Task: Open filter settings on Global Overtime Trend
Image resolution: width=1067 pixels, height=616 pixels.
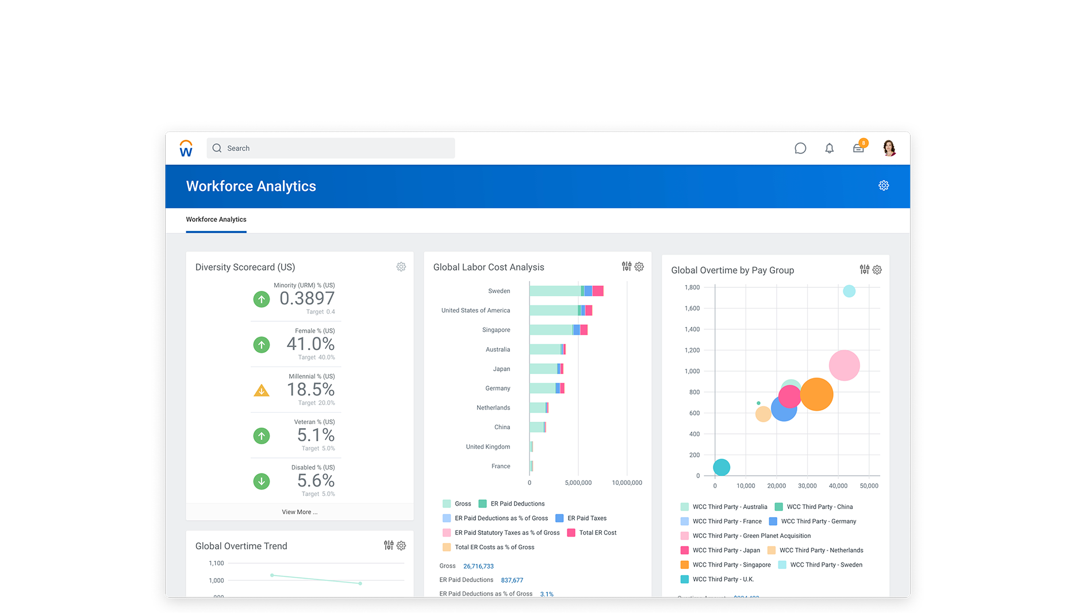Action: coord(387,545)
